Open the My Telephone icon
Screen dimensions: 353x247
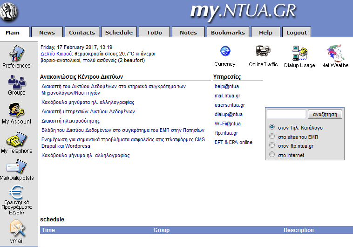click(16, 139)
